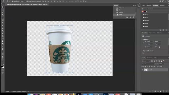Screen dimensions: 169x95
Task: Toggle link width and height chain
Action: pyautogui.click(x=143, y=43)
